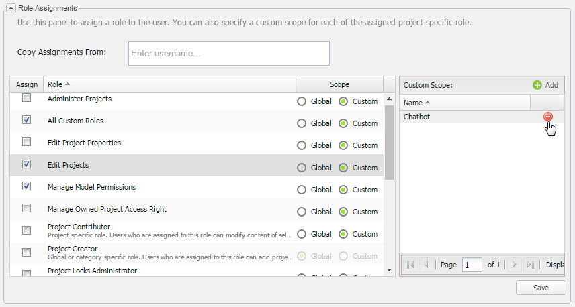Select Global scope for Manage Model Permissions

[x=302, y=190]
